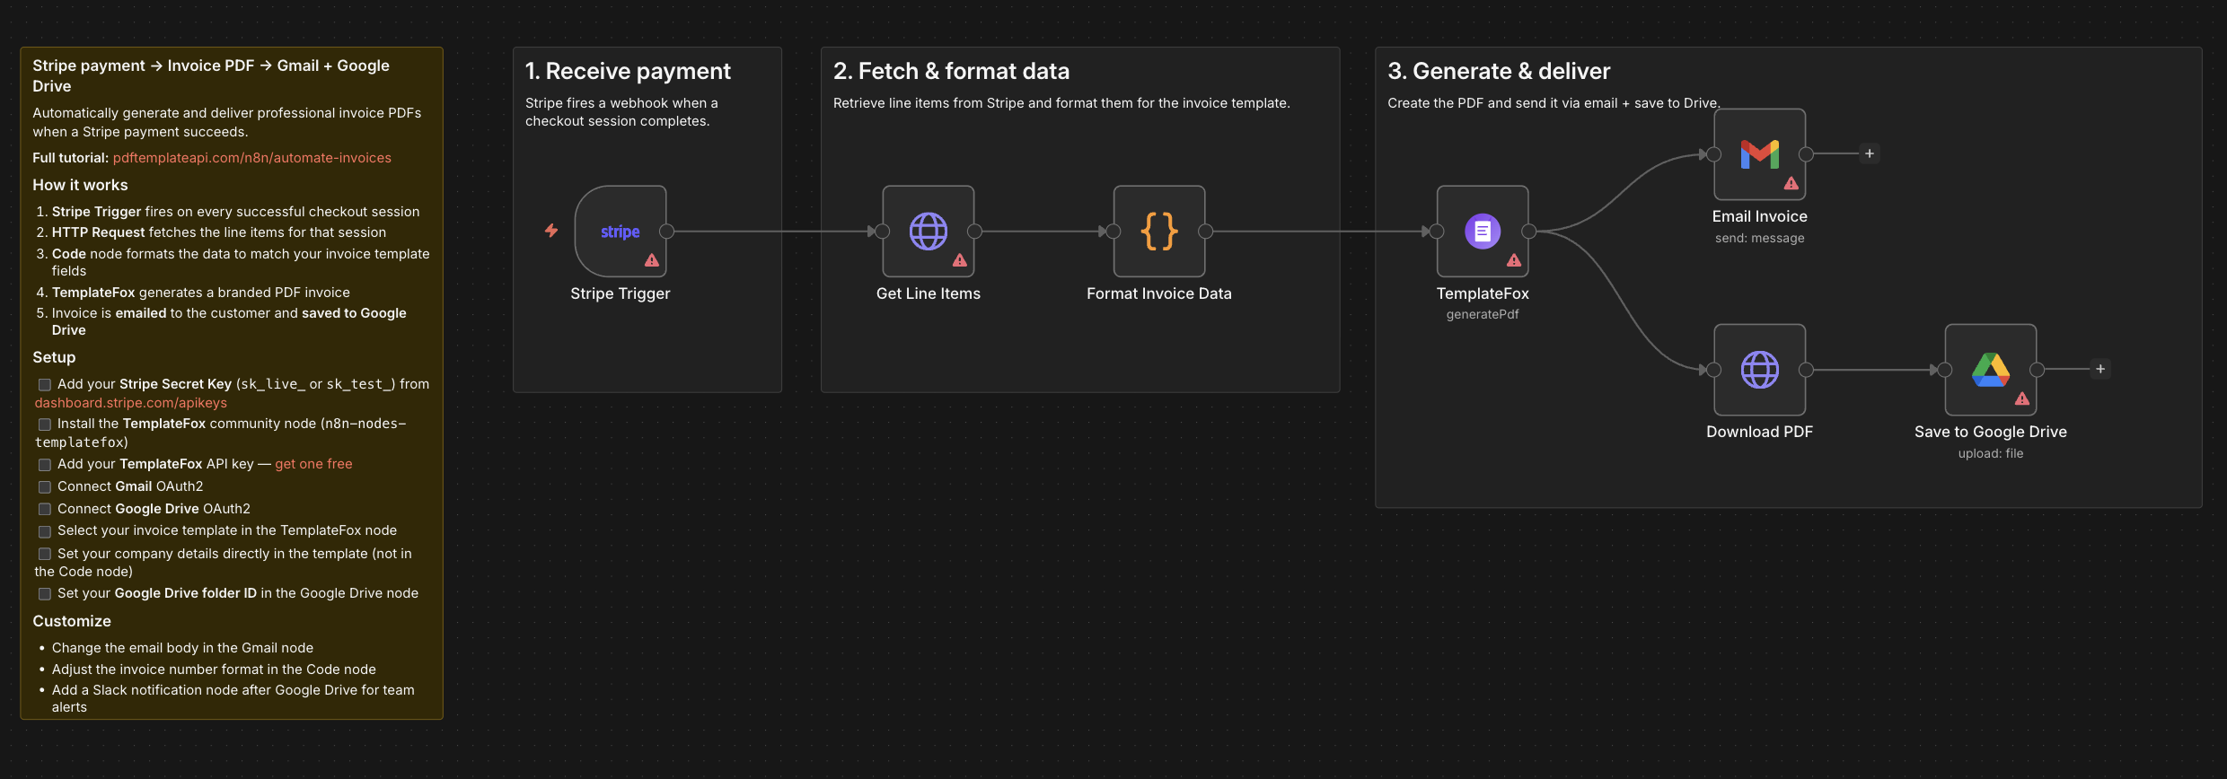
Task: Follow the 'get one free' link
Action: tap(313, 464)
